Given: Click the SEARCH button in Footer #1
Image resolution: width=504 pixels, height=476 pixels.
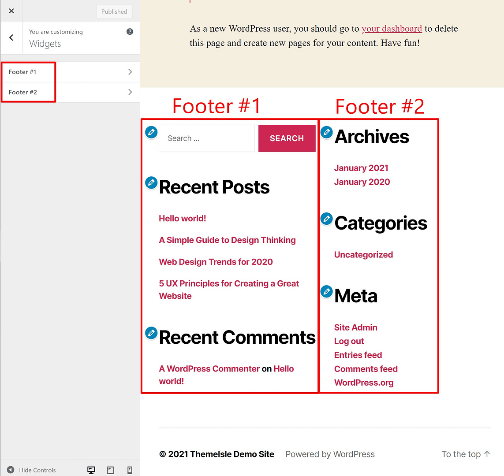Looking at the screenshot, I should point(287,138).
